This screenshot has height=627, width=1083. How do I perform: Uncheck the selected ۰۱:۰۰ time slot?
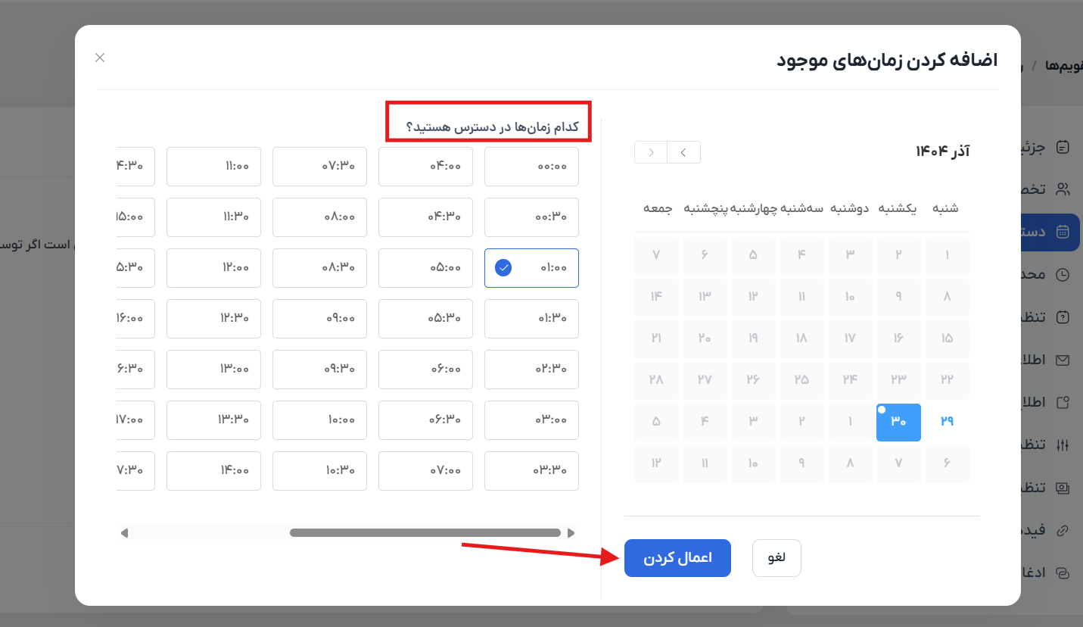(531, 268)
